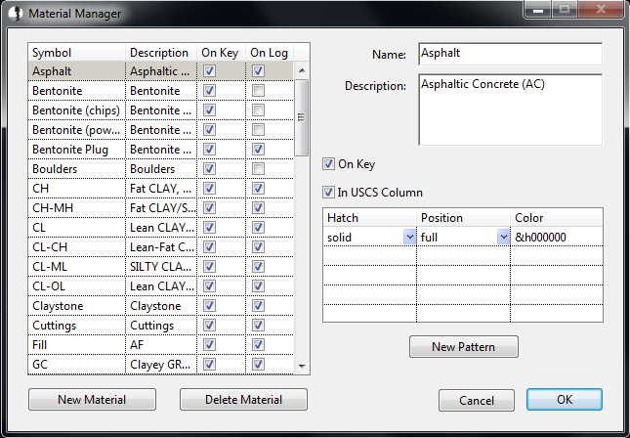
Task: Click the &h000000 color cell
Action: (x=557, y=238)
